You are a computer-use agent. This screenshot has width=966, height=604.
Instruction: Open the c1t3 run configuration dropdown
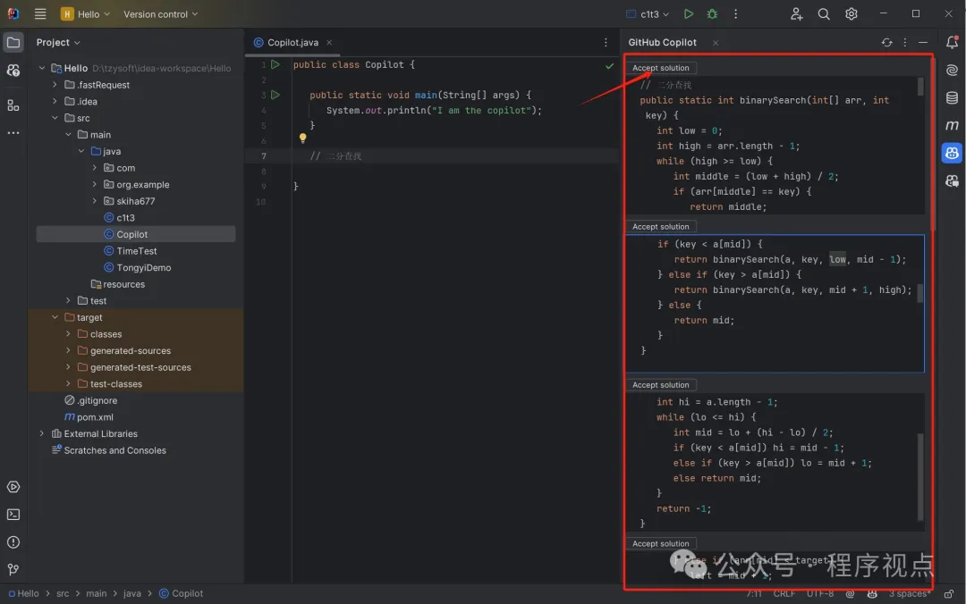648,13
